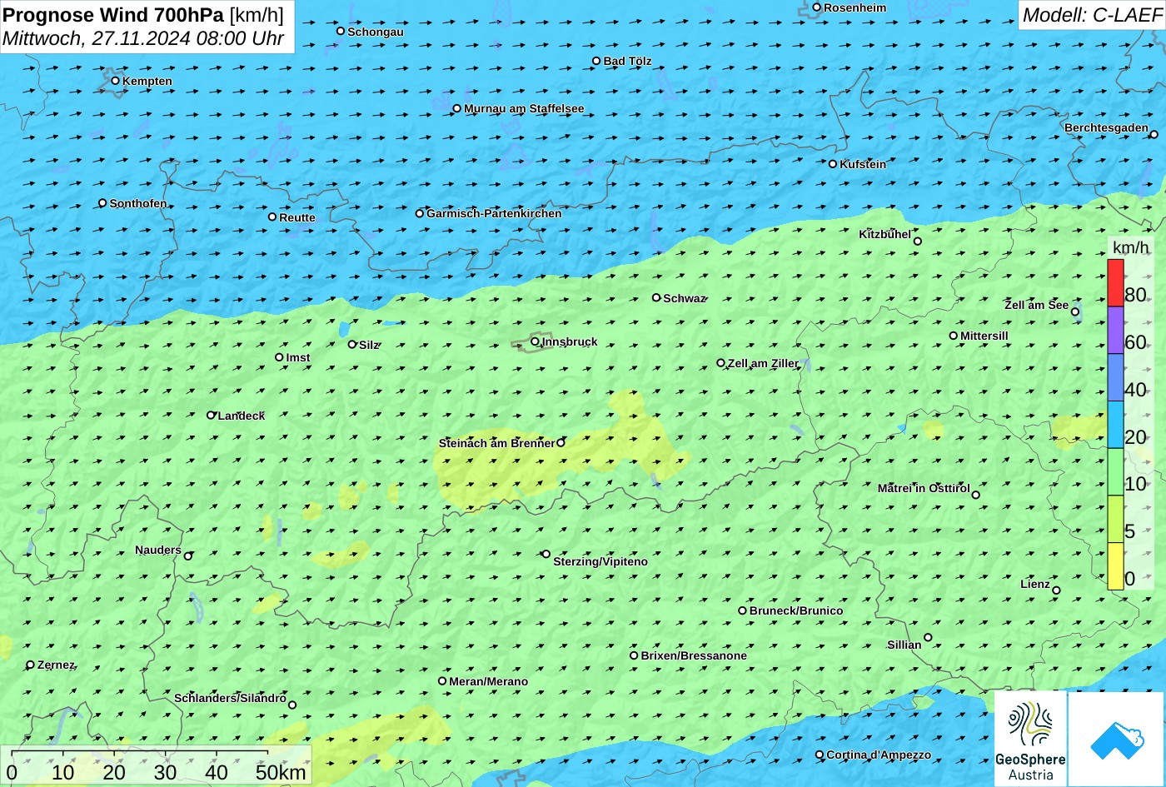Click the 'Zell am Ziller' label
Viewport: 1166px width, 787px height.
(x=763, y=363)
